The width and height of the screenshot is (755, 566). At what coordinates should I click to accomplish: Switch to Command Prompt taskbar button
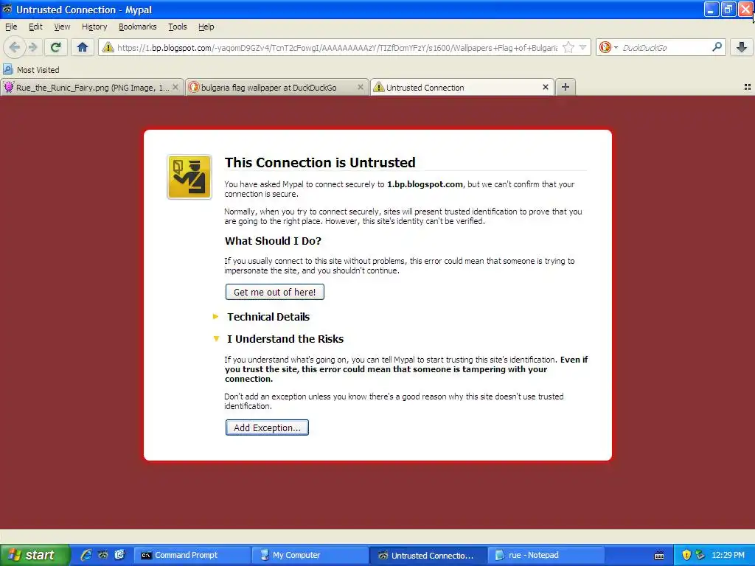(x=192, y=555)
